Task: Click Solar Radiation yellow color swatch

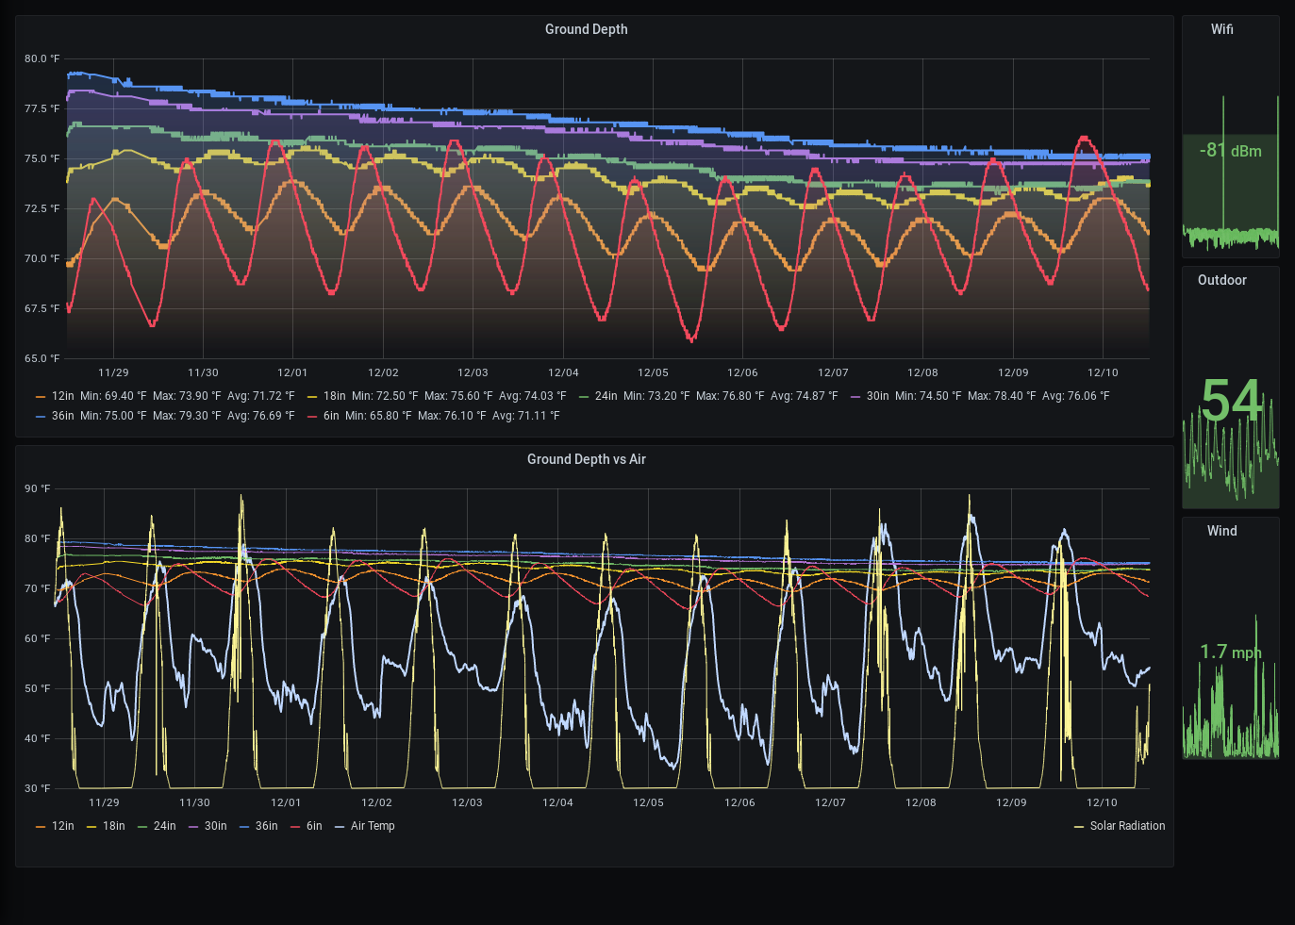Action: point(1079,827)
